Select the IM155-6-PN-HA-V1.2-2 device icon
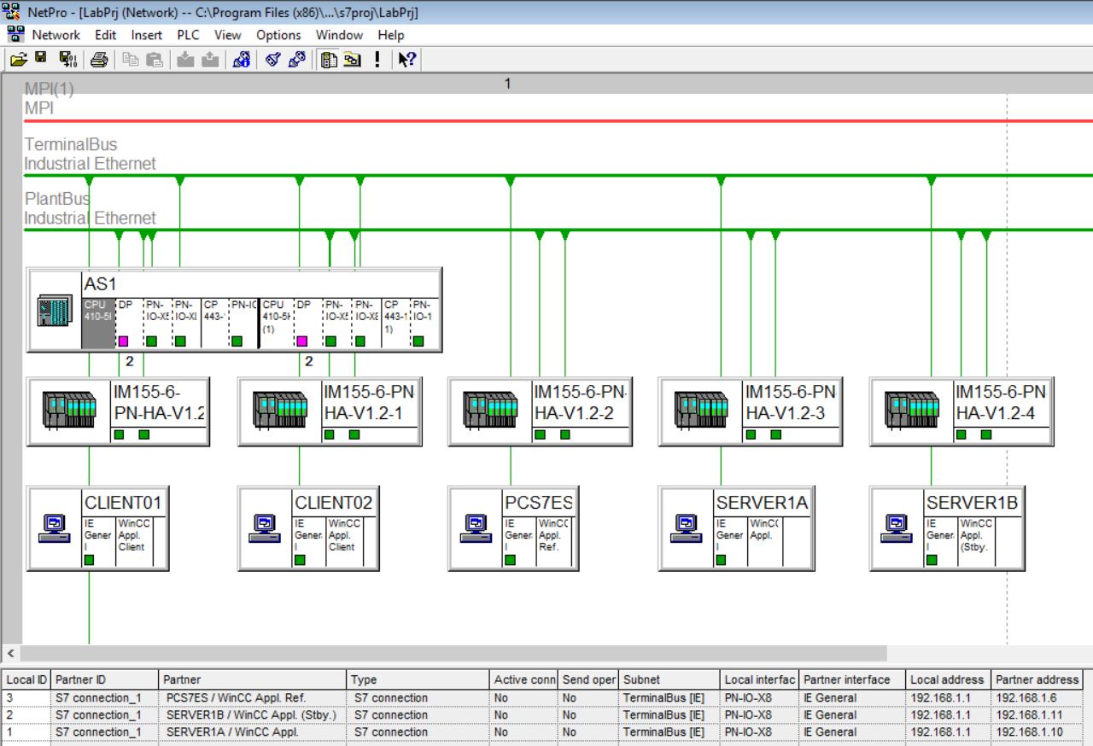 (490, 410)
